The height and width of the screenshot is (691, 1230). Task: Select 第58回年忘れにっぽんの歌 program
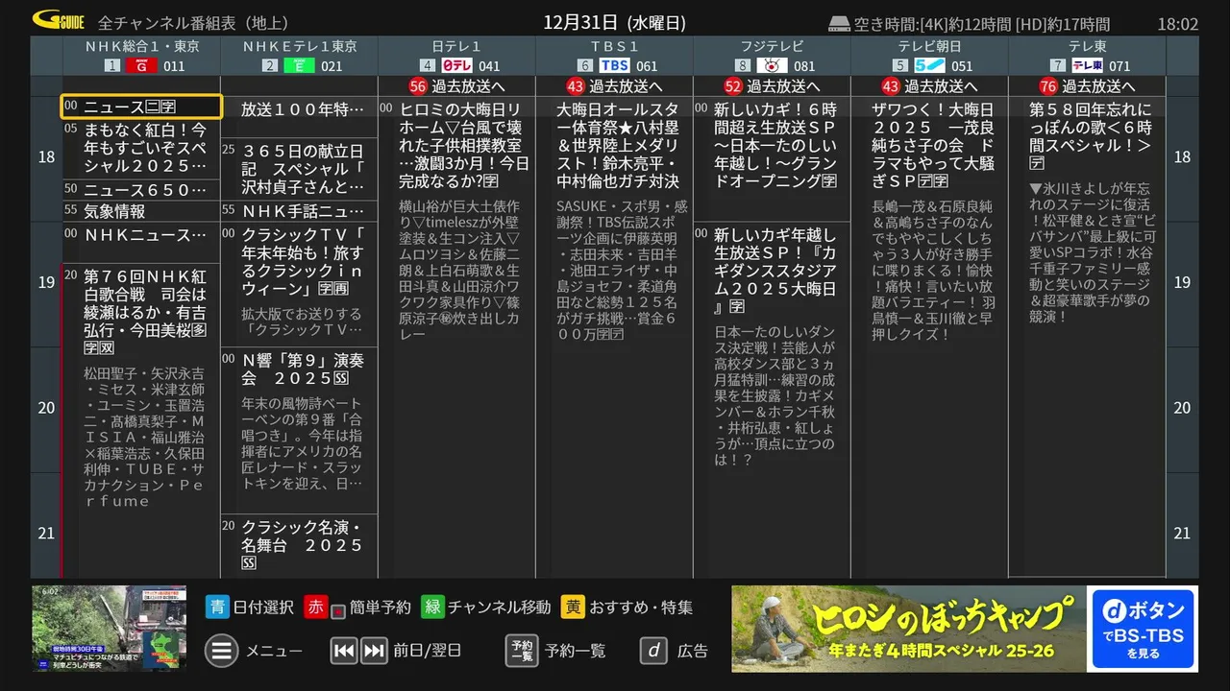1088,336
